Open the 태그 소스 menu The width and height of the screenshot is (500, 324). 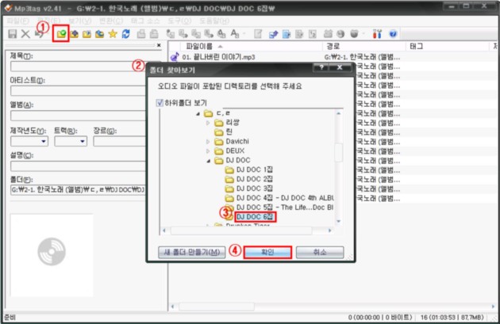(x=145, y=21)
